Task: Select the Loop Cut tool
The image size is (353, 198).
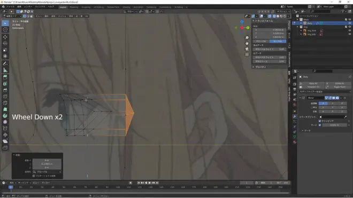Action: click(x=5, y=97)
